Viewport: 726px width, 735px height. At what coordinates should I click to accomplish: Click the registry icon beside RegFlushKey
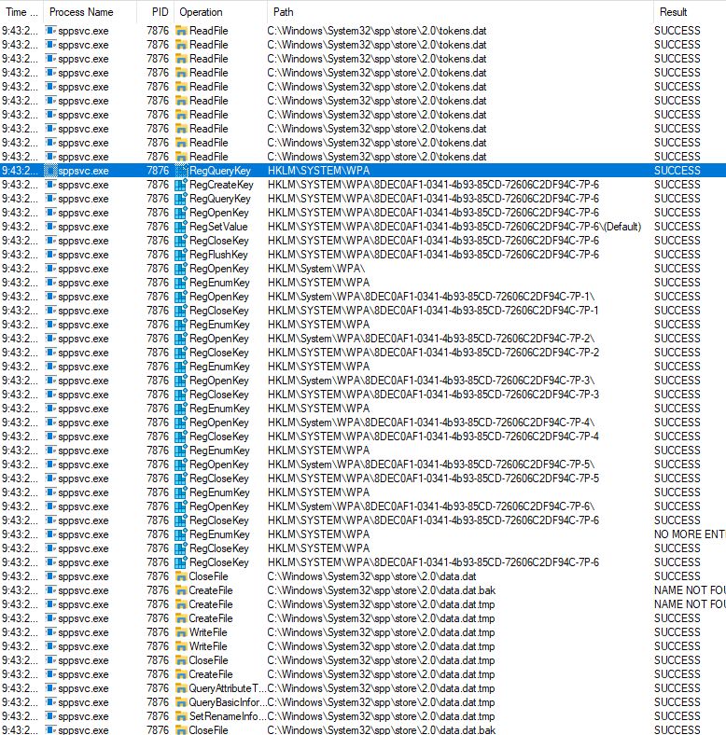coord(181,255)
